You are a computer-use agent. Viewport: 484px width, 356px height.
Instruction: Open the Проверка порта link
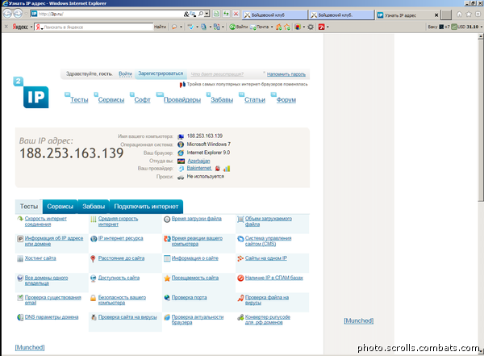click(x=190, y=298)
